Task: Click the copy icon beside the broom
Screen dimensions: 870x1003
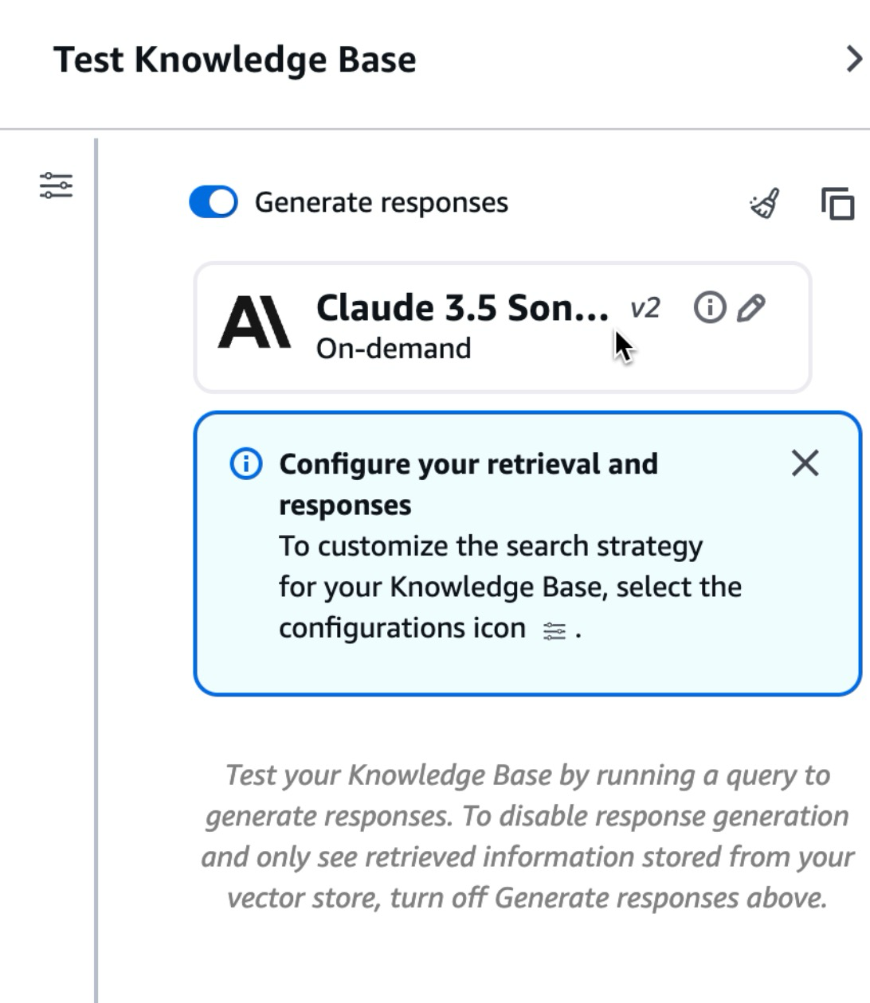Action: tap(837, 204)
